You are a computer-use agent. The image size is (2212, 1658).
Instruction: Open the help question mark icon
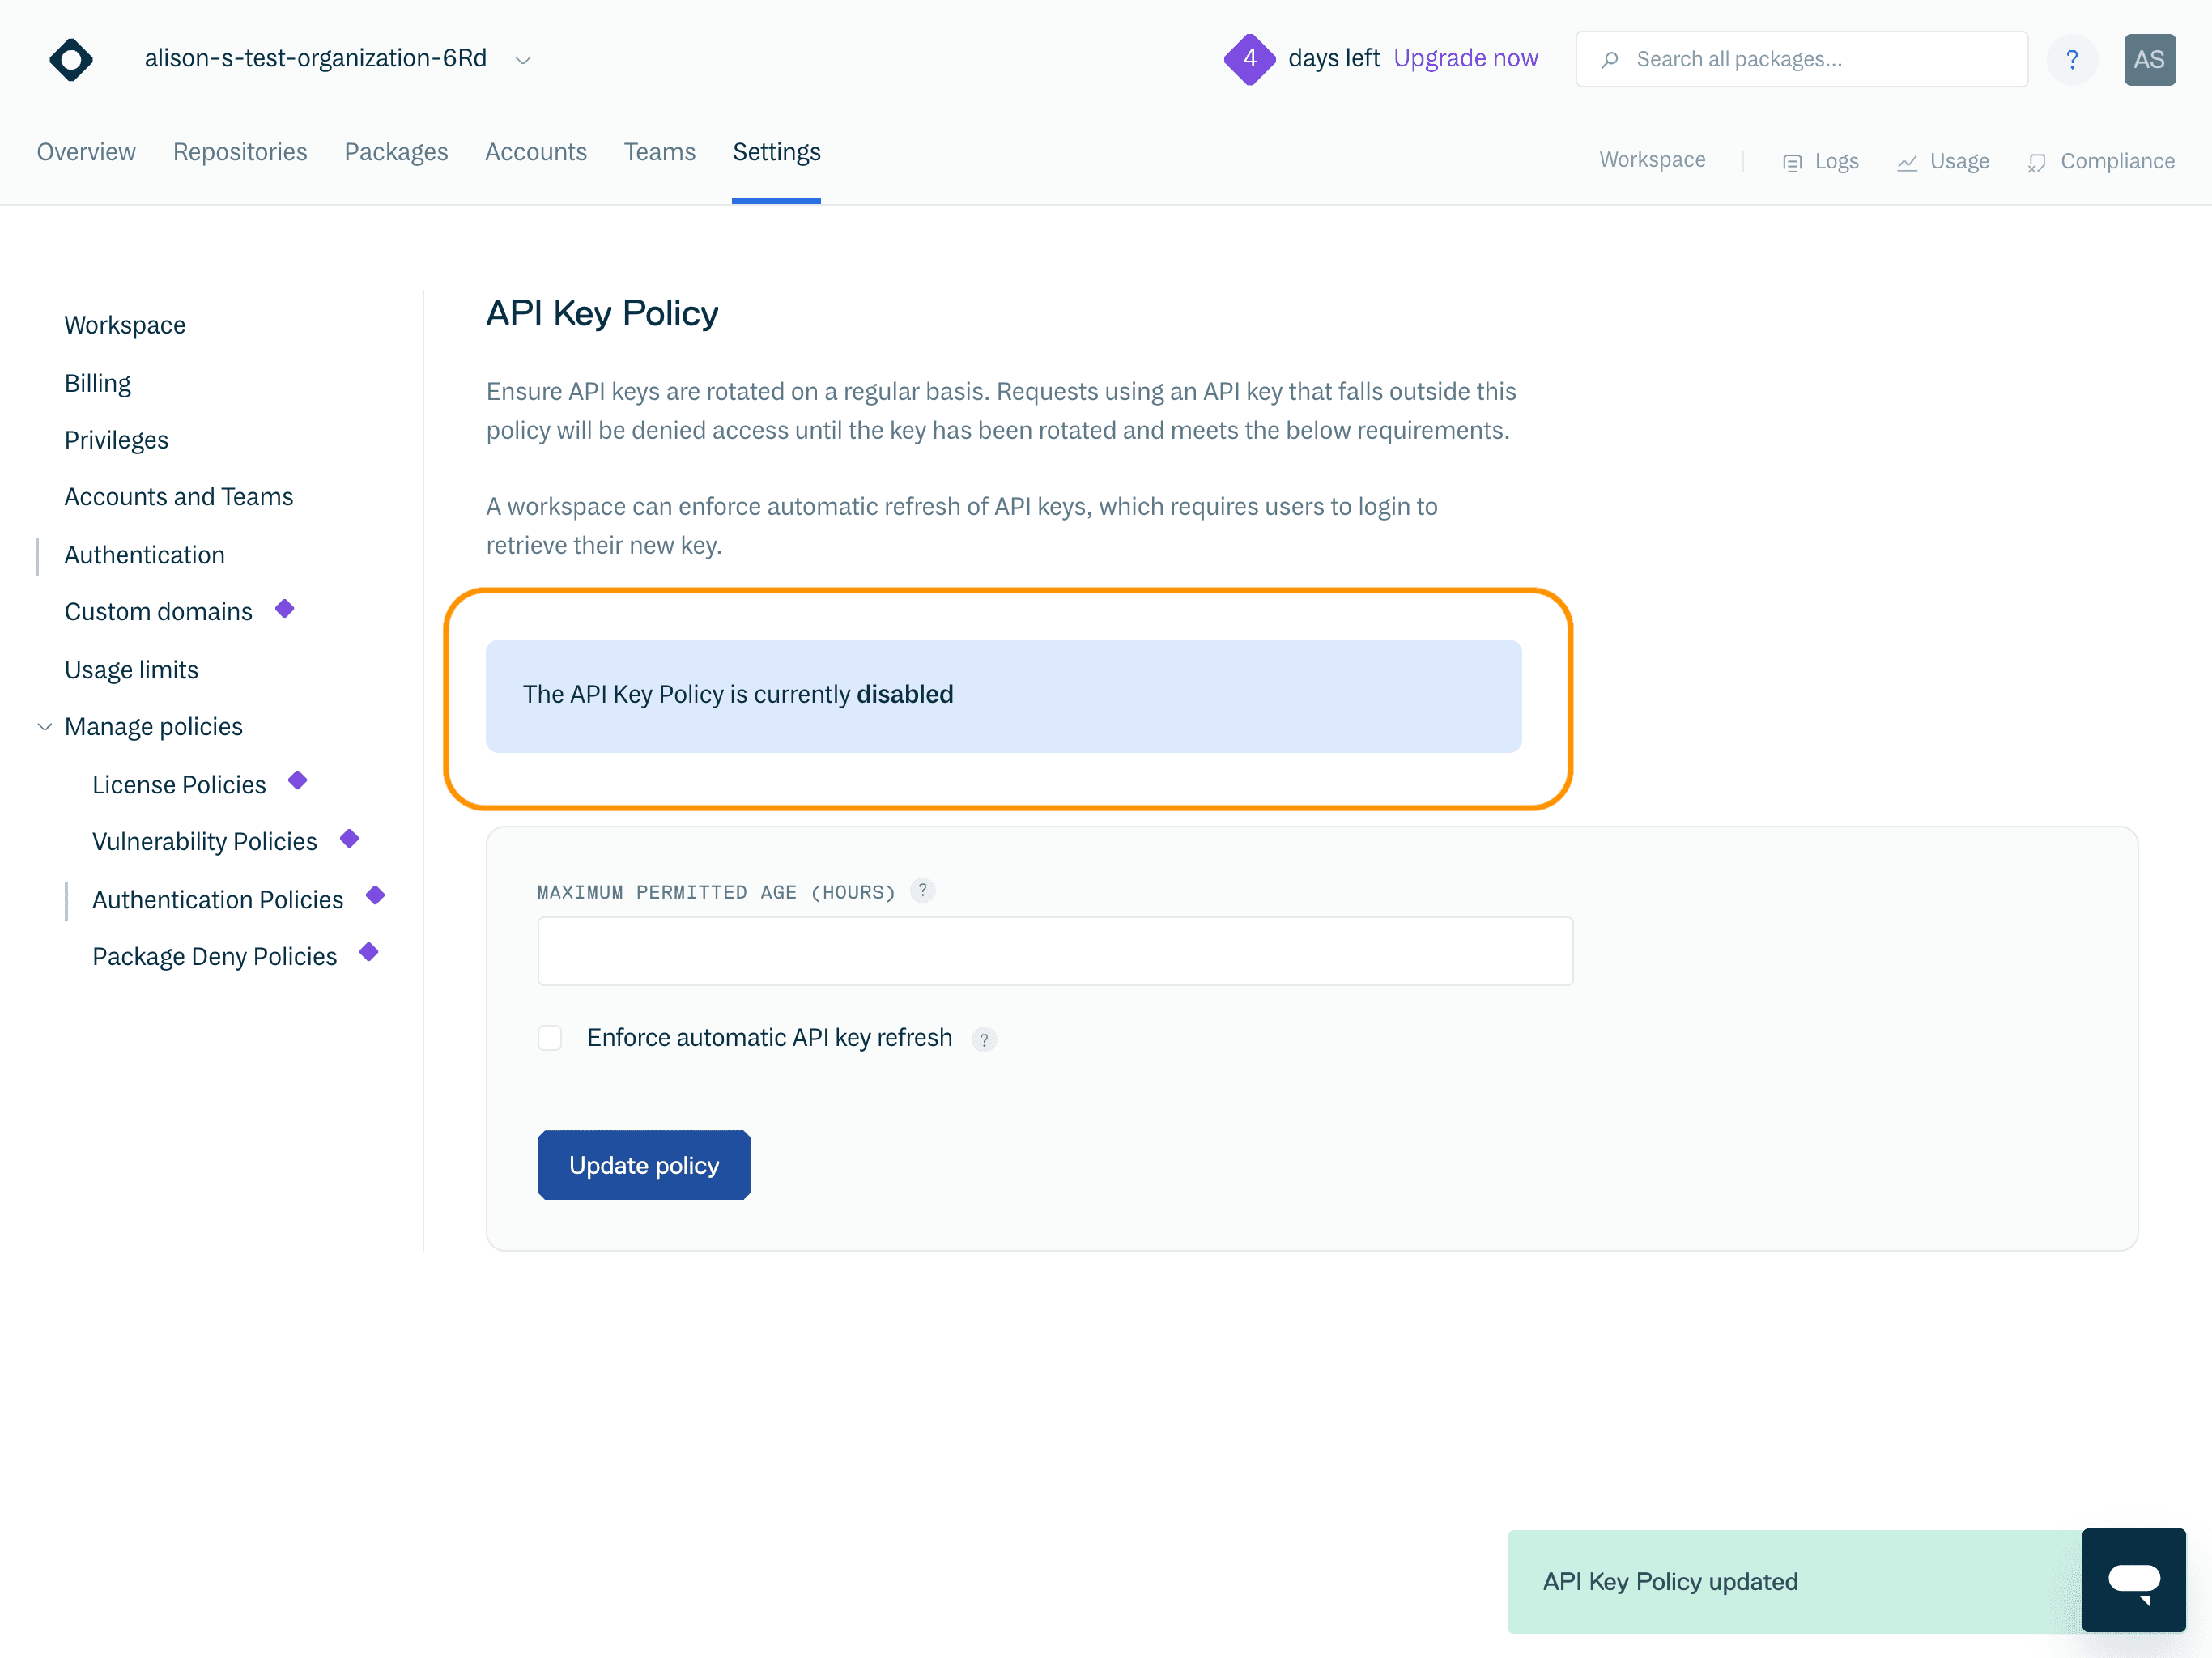[2072, 59]
